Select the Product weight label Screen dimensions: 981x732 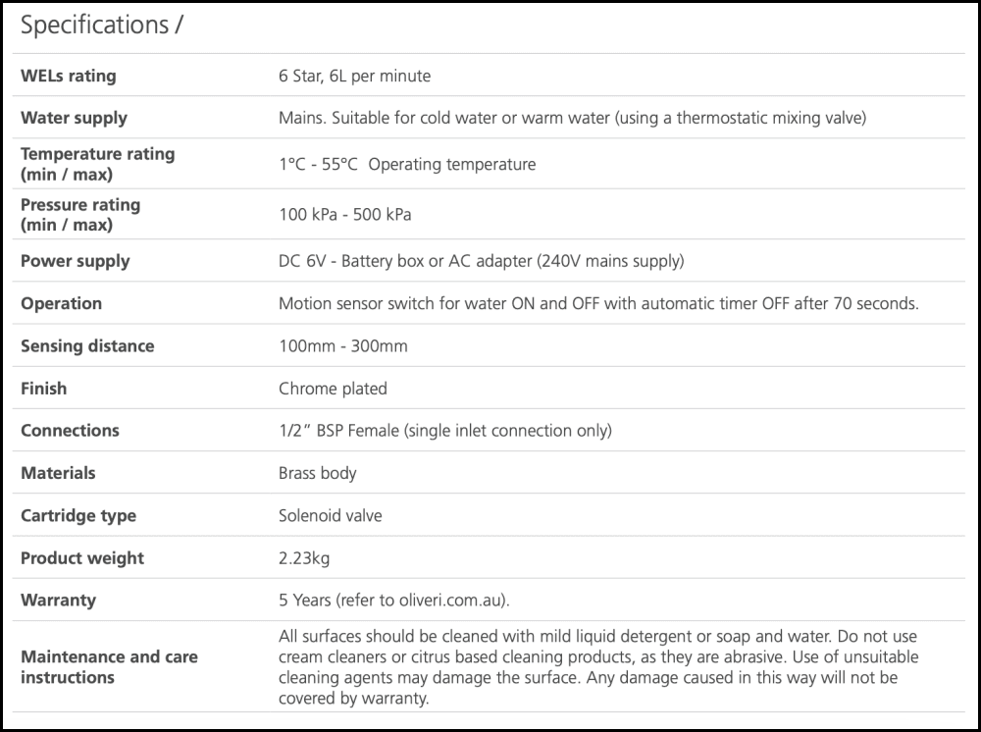82,558
